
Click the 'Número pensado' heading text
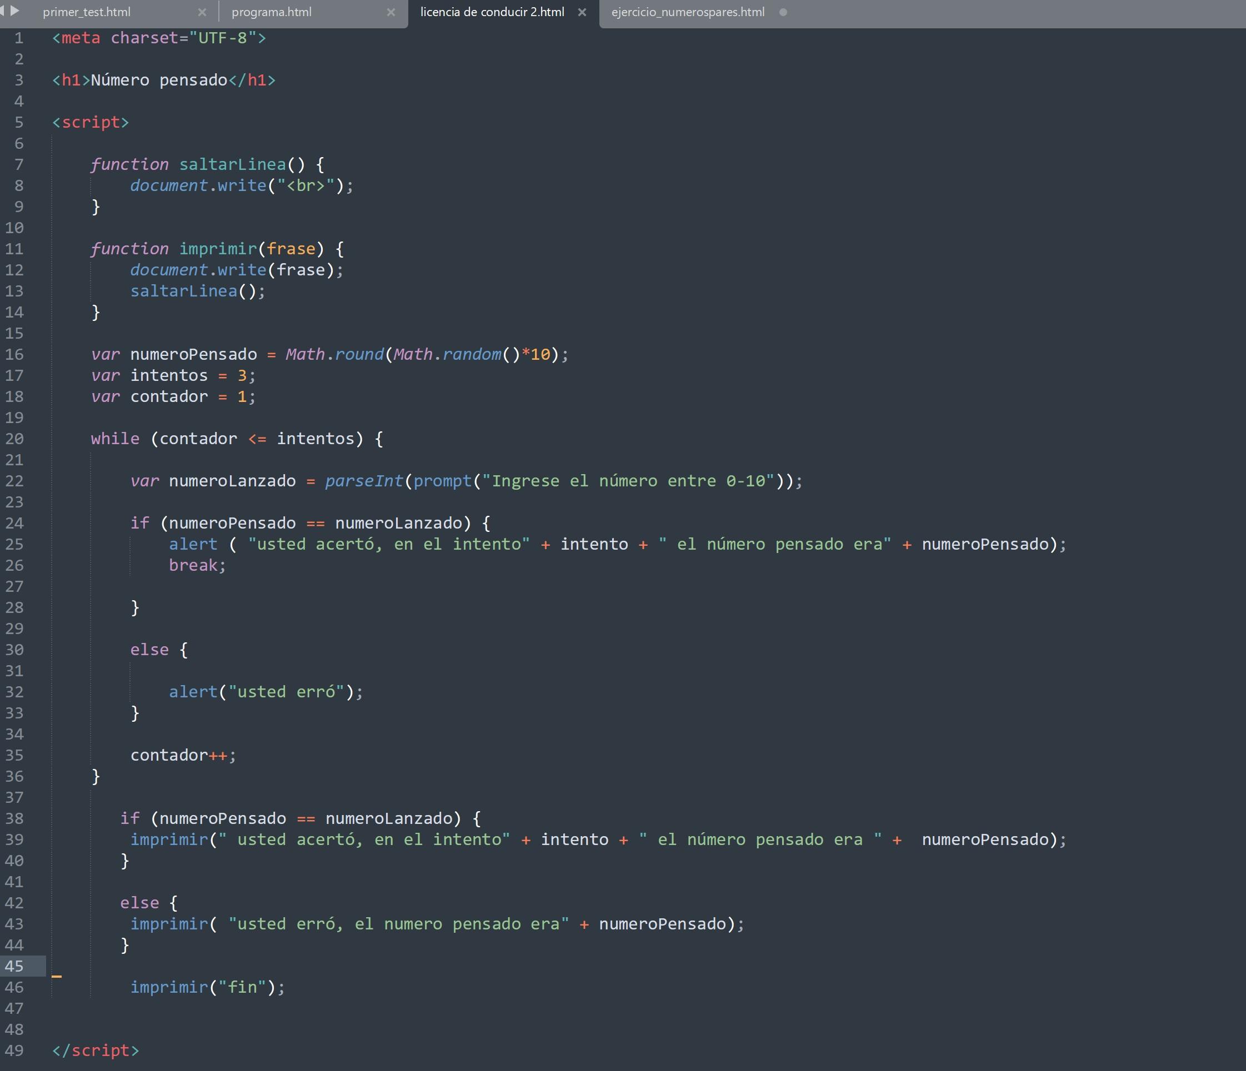coord(159,80)
